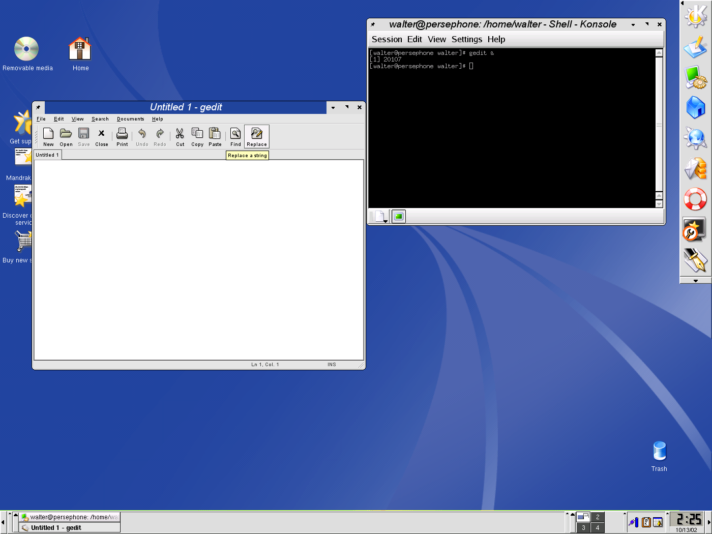
Task: Expand the side panel's bottom arrow
Action: [695, 281]
